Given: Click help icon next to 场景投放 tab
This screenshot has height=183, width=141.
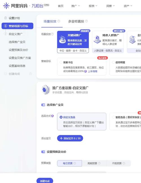Looking at the screenshot, I should click(x=59, y=21).
